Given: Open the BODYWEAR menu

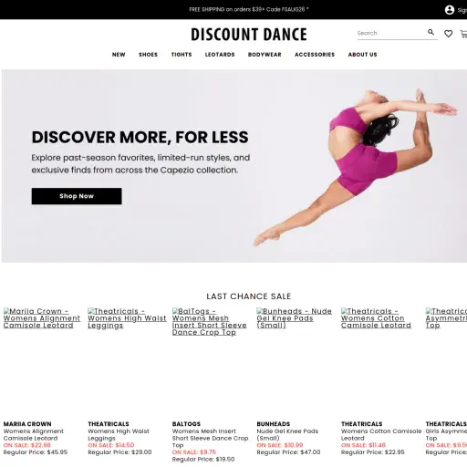Looking at the screenshot, I should (x=265, y=55).
